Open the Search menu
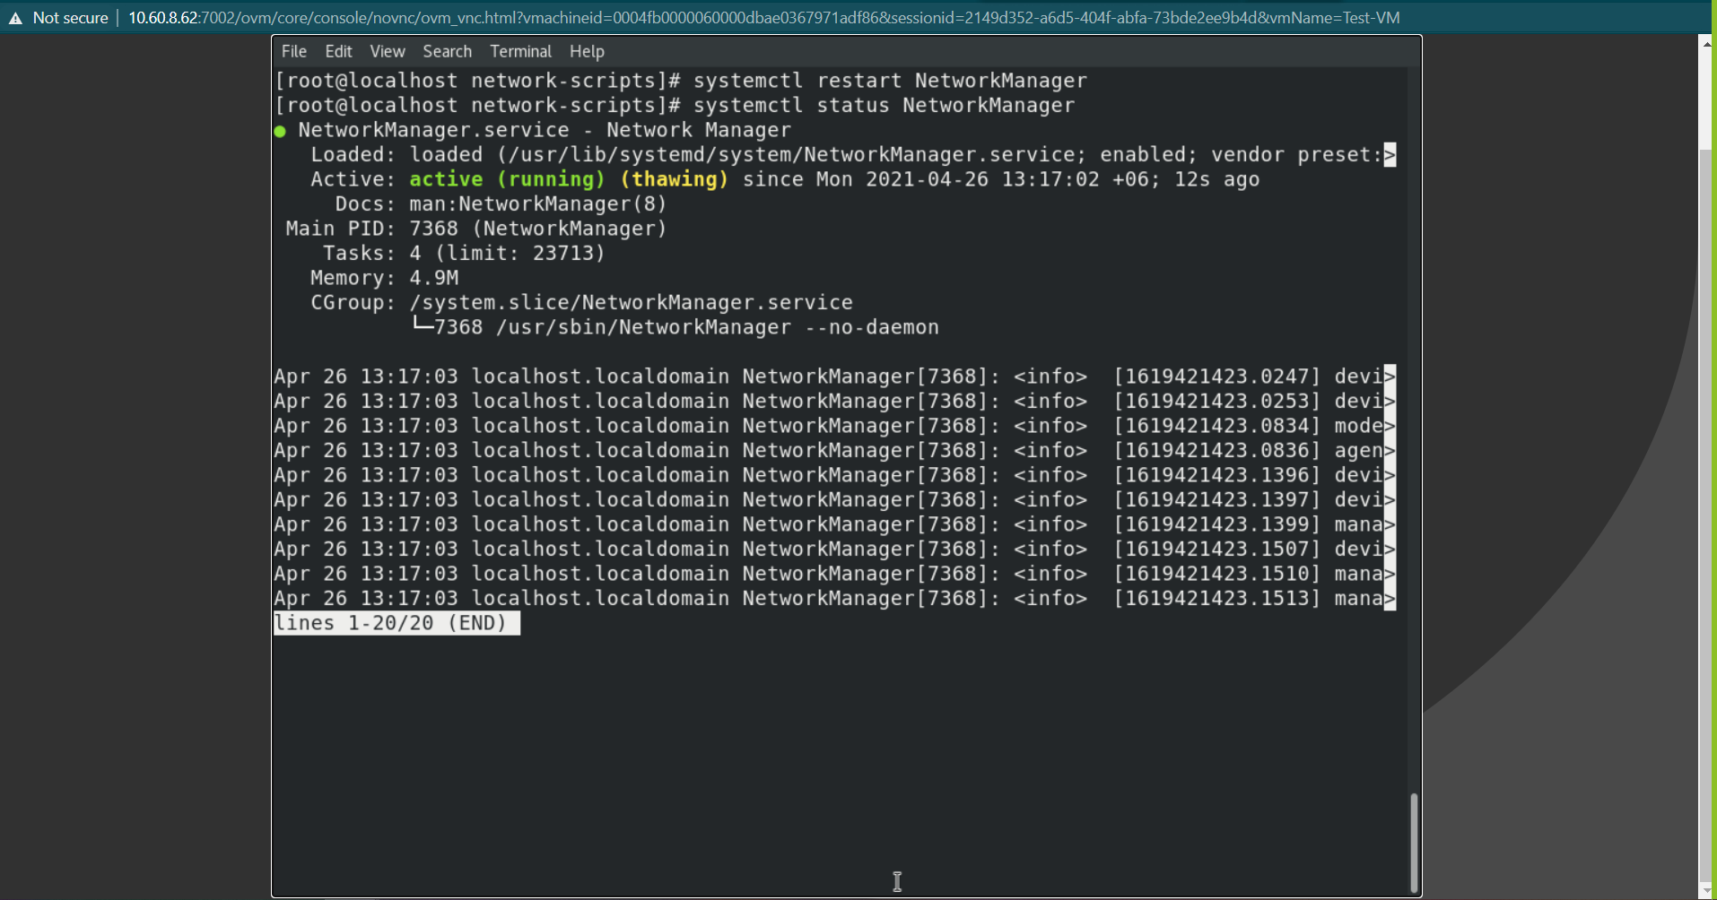1717x900 pixels. click(x=447, y=52)
